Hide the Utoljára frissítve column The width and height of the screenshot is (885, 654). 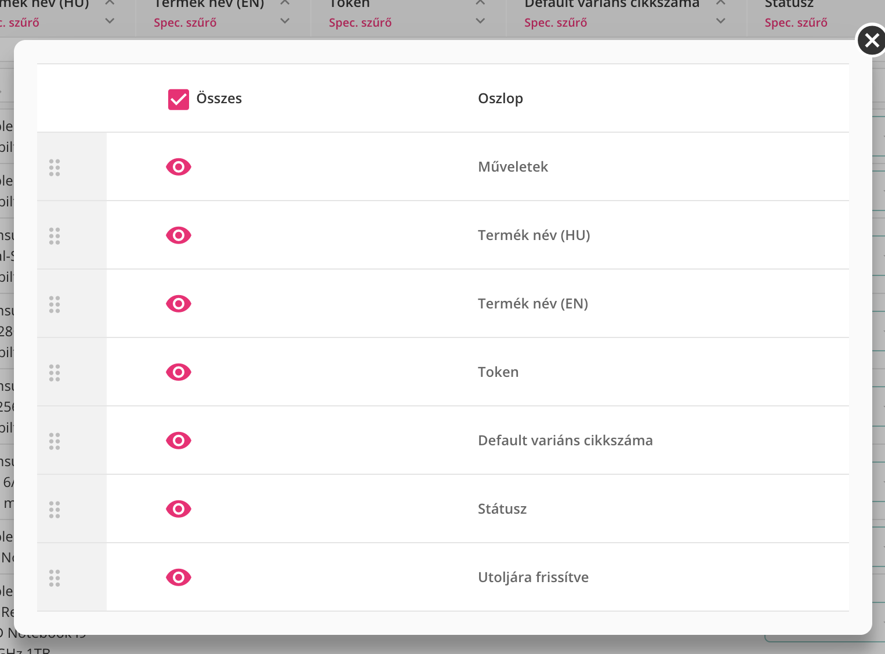(178, 577)
